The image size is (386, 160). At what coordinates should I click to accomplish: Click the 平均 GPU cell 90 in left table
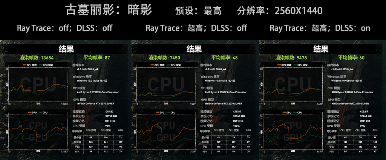click(120, 147)
